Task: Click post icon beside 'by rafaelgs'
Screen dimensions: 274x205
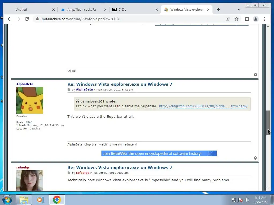Action: click(x=69, y=173)
